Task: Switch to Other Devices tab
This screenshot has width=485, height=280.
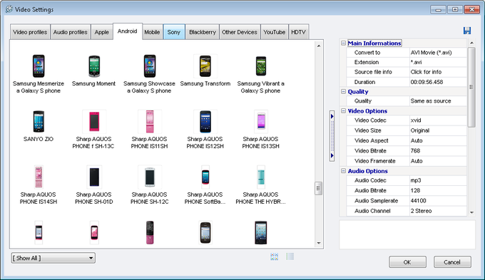Action: pyautogui.click(x=240, y=32)
